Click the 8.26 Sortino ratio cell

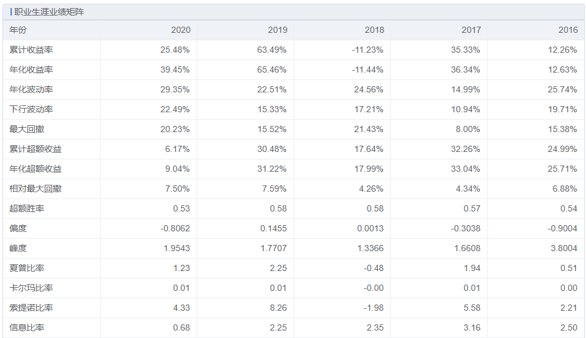[x=278, y=308]
